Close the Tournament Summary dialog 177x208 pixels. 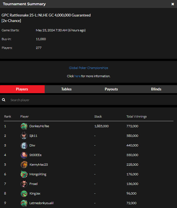(x=173, y=4)
